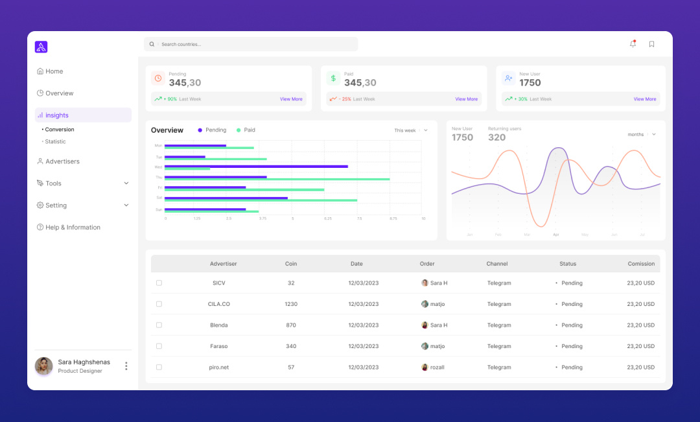Click the Help & Information question-mark icon
The height and width of the screenshot is (422, 700).
coord(40,227)
